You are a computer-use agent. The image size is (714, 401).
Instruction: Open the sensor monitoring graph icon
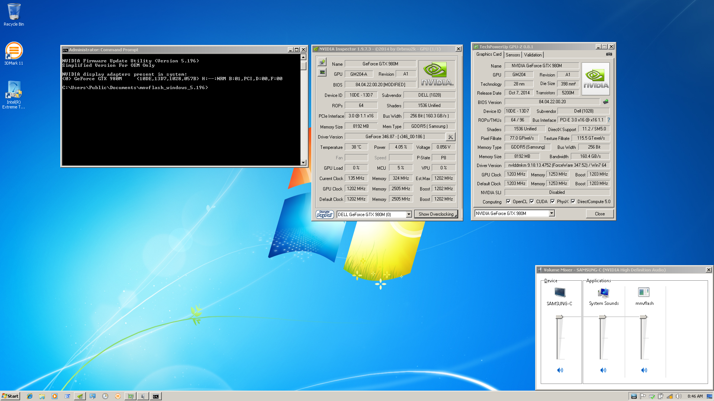322,72
